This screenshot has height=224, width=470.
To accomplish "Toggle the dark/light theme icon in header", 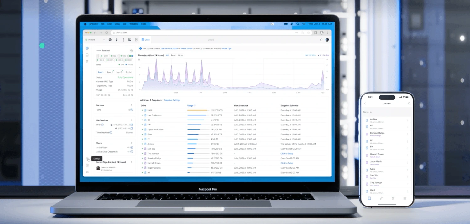I will point(321,40).
